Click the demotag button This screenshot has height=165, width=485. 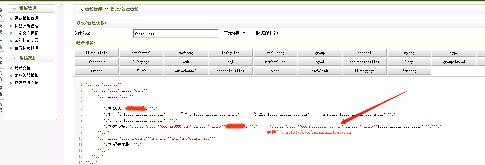409,71
